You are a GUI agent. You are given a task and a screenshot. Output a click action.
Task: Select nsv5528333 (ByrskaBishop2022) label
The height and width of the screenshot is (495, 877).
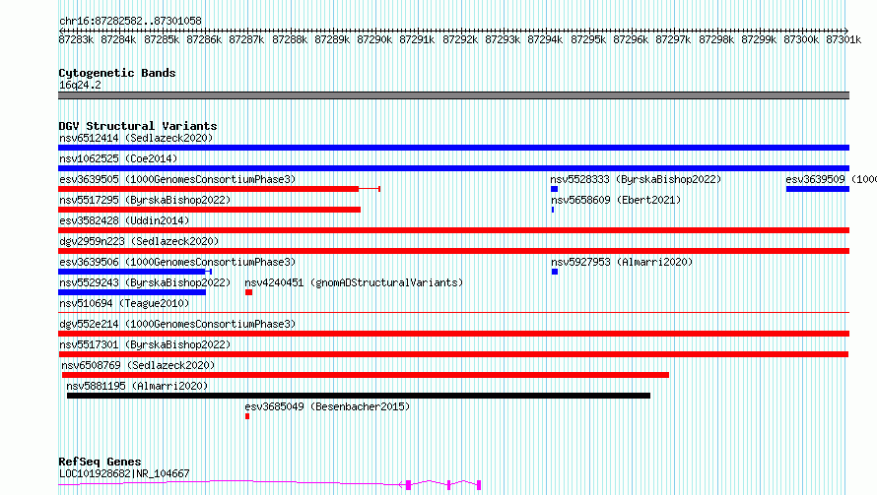click(636, 179)
